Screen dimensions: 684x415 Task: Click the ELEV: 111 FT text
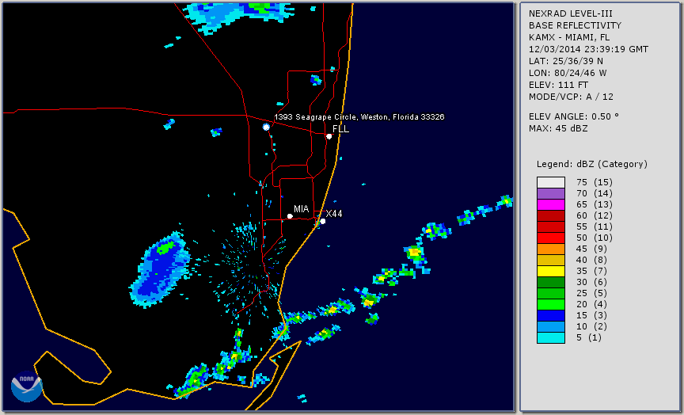pos(558,85)
